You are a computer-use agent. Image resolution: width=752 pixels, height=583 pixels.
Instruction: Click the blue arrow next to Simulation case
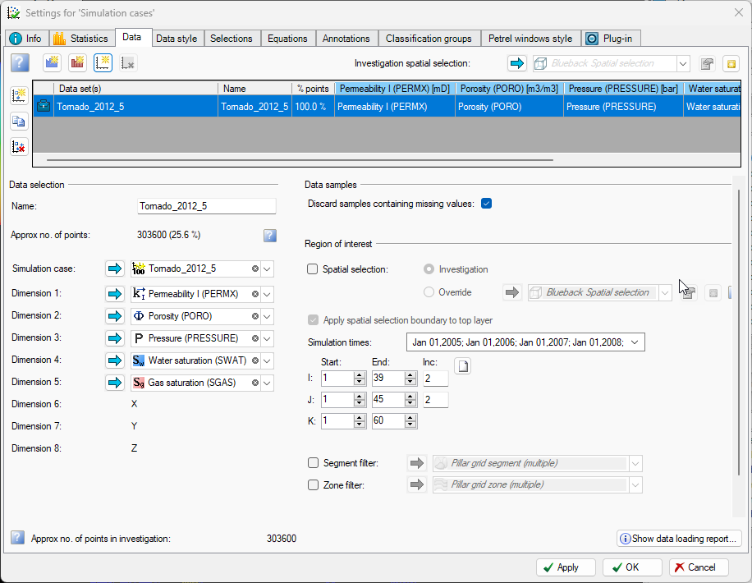(115, 269)
